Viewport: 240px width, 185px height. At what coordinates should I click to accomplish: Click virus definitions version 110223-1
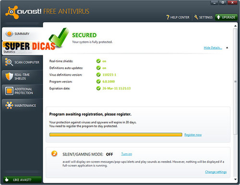click(x=109, y=75)
